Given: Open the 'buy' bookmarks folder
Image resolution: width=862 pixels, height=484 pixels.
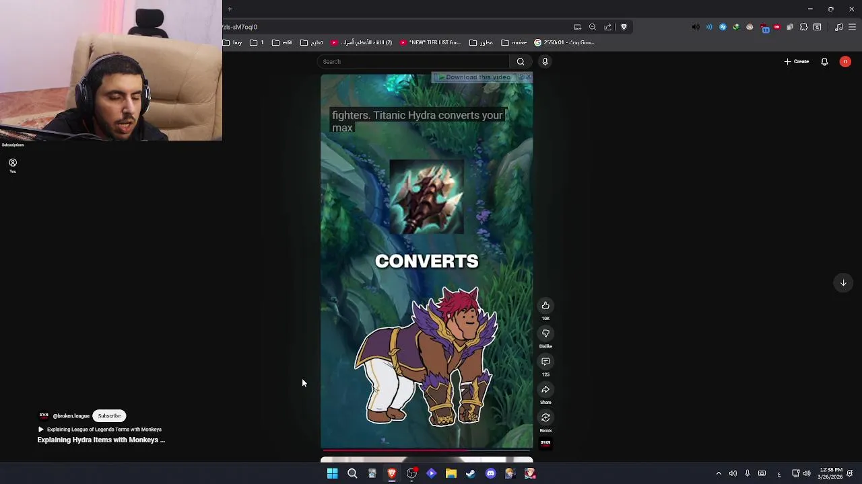Looking at the screenshot, I should (x=232, y=42).
